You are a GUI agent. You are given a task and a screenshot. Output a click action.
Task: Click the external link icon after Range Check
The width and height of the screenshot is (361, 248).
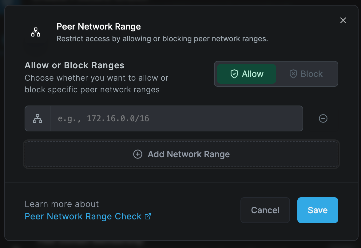pyautogui.click(x=148, y=216)
